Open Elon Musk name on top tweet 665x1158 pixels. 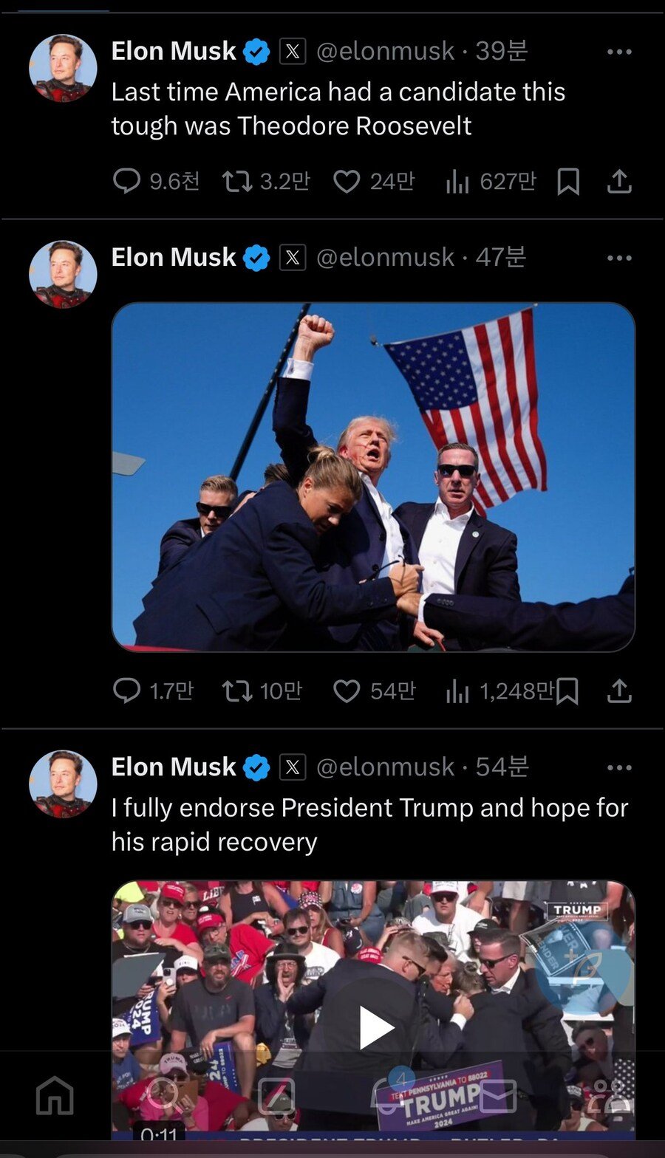tap(174, 51)
